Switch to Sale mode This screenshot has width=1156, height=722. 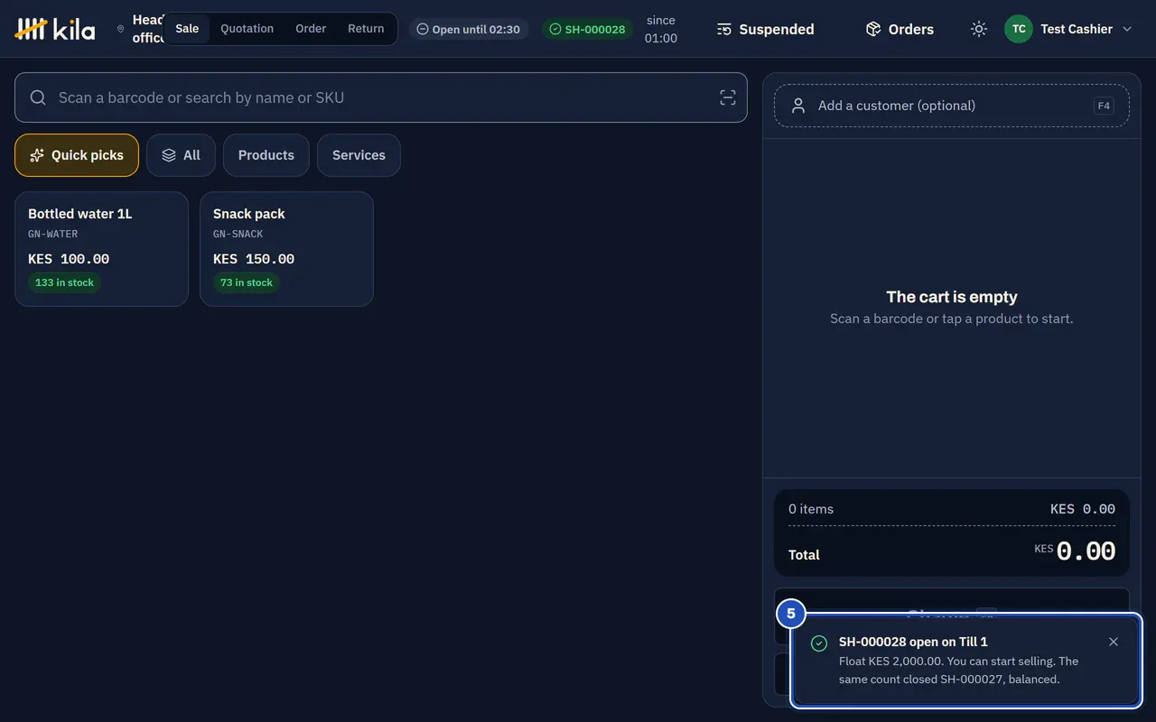(187, 29)
